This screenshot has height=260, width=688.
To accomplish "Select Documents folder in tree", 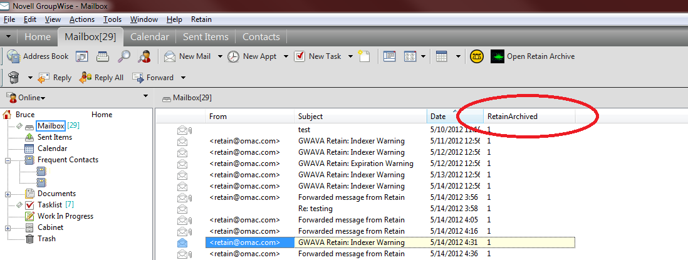I will 56,194.
